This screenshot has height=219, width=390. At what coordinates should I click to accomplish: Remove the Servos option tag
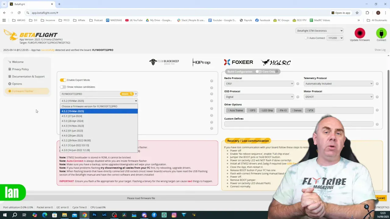(x=292, y=110)
